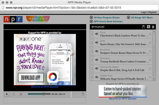Click reorder handle for Doug Led A Full Life
Viewport: 159px width, 105px height.
point(92,69)
